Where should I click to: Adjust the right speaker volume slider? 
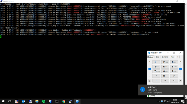181,69
